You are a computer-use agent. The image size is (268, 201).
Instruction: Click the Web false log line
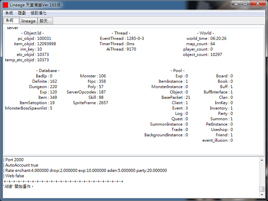(15, 176)
